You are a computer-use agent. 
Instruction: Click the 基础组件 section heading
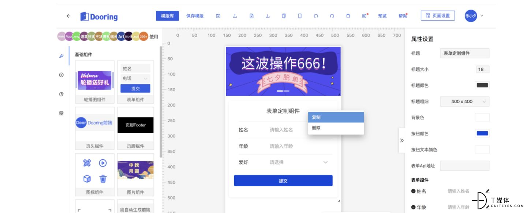pos(83,55)
